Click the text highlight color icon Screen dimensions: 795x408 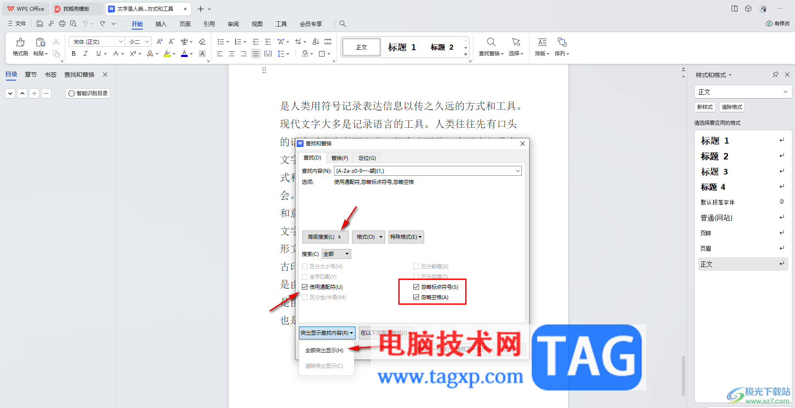click(167, 54)
